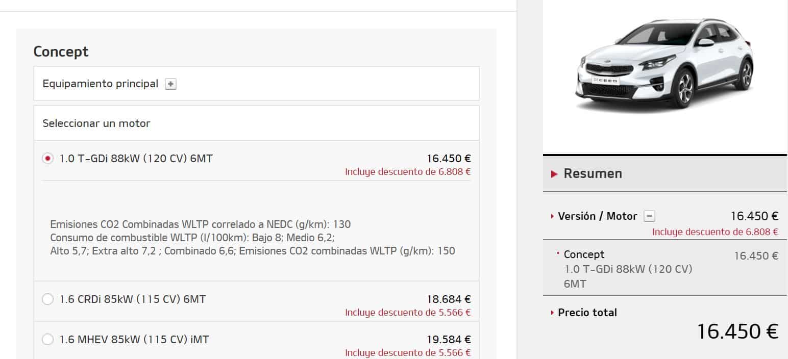
Task: Collapse Versión / Motor with the minus icon
Action: click(x=649, y=216)
